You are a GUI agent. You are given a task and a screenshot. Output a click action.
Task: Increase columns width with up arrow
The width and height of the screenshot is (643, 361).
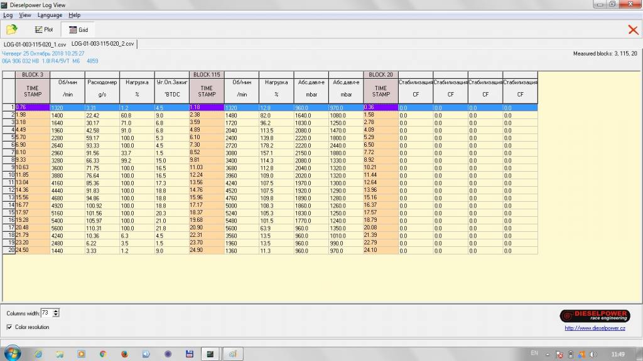(x=57, y=310)
